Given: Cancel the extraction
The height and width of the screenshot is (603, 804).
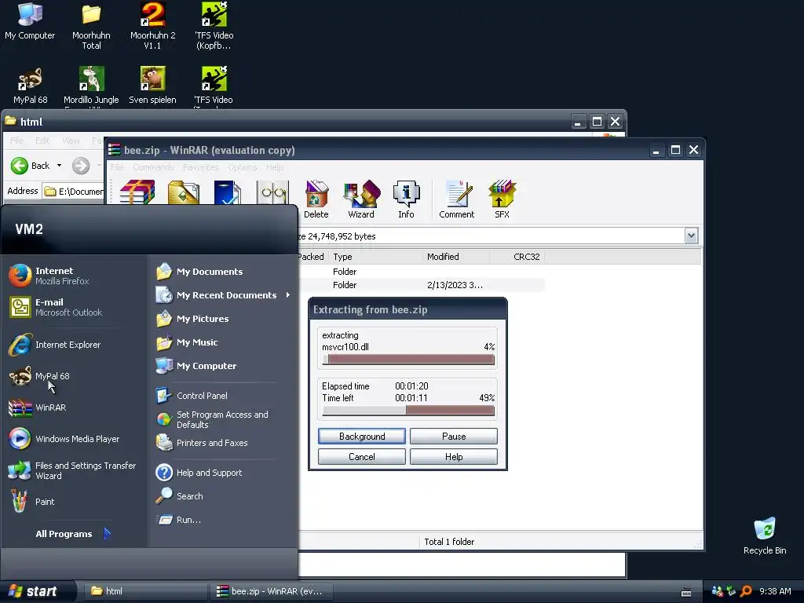Looking at the screenshot, I should (361, 457).
